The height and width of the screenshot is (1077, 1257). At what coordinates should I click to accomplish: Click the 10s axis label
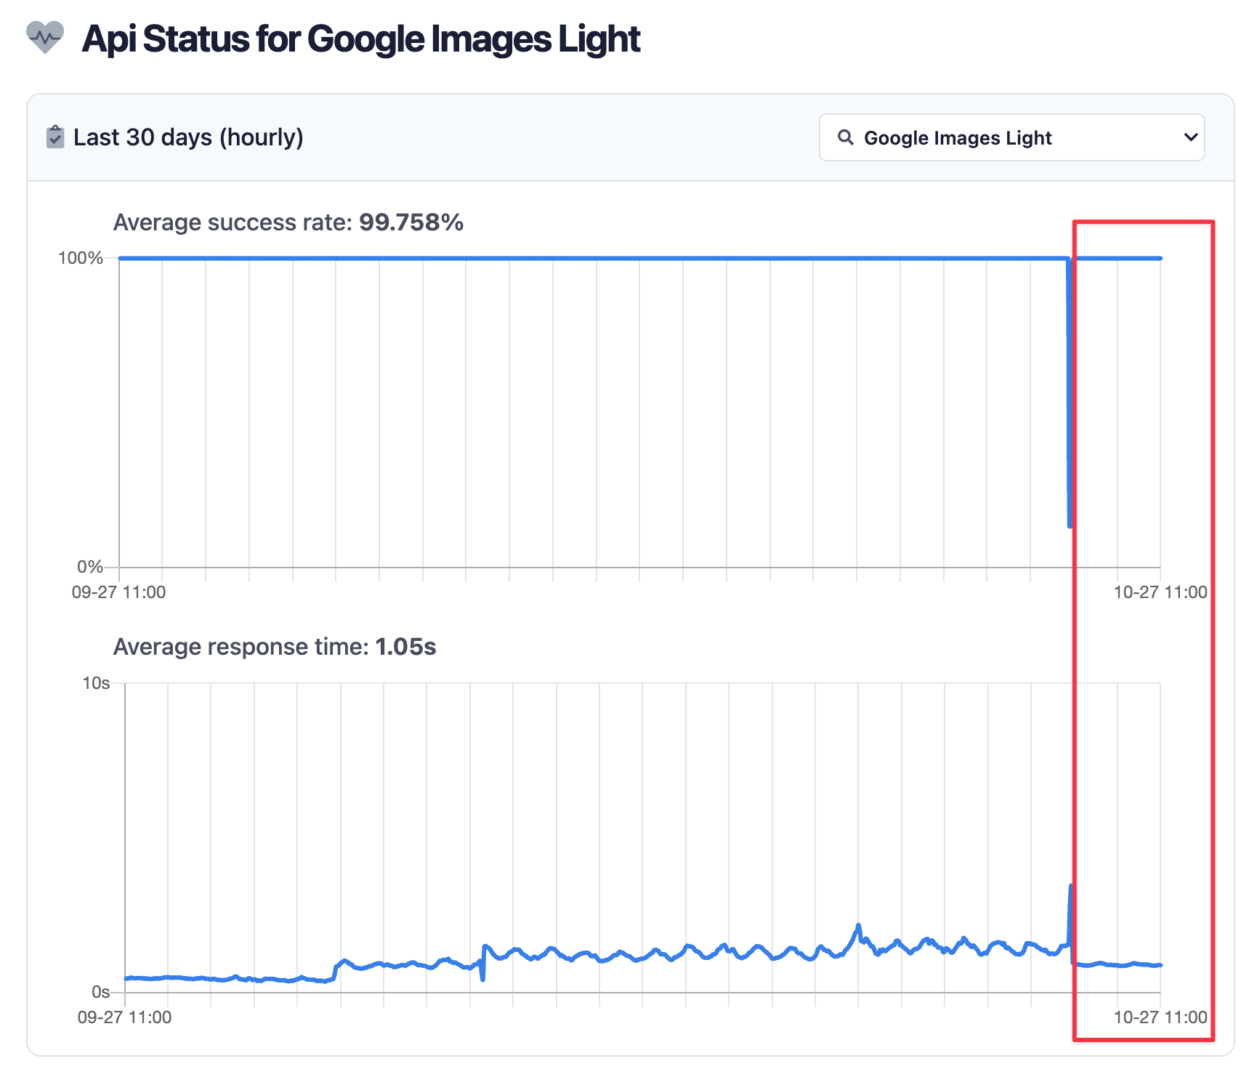(x=96, y=683)
